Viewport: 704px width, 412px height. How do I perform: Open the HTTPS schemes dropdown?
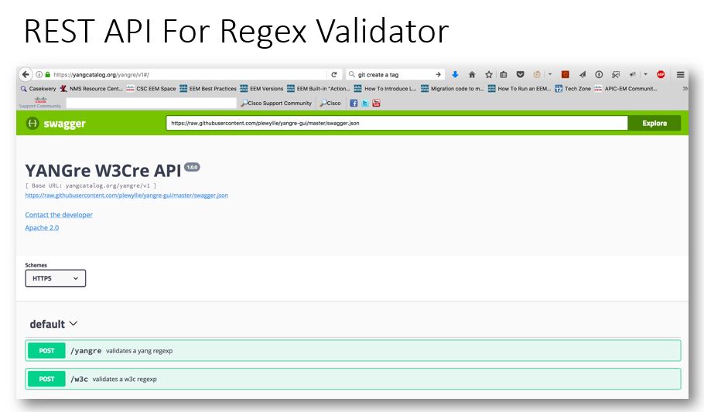click(55, 278)
